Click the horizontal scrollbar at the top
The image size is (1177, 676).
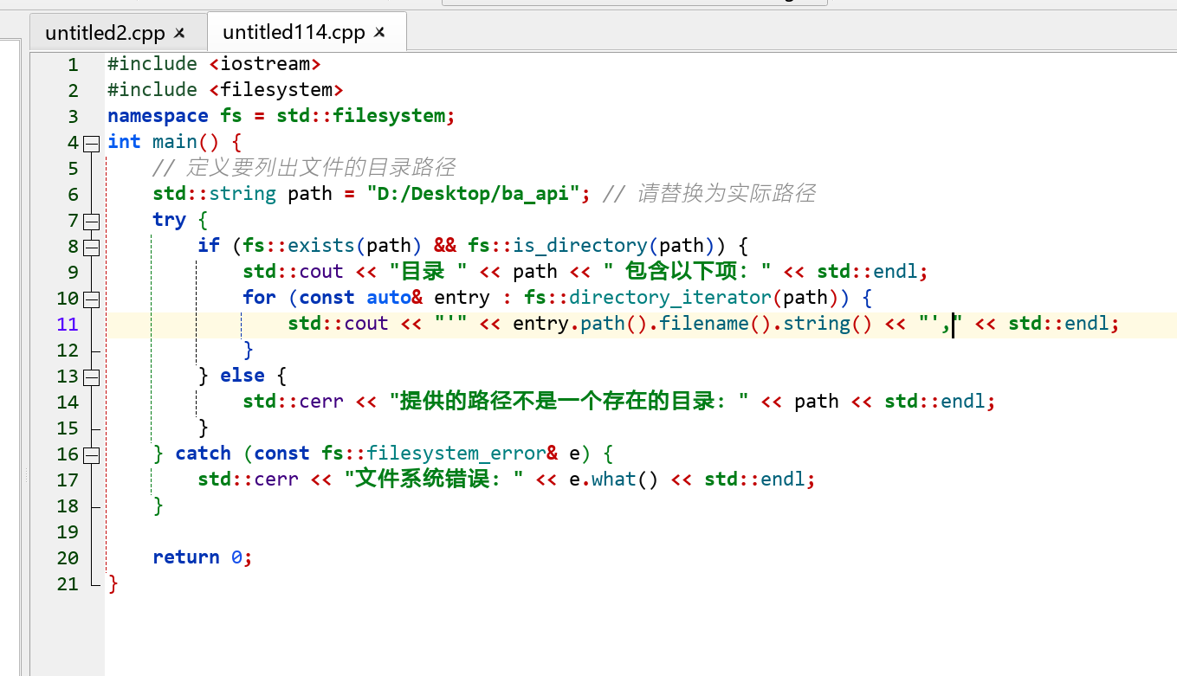pos(635,3)
